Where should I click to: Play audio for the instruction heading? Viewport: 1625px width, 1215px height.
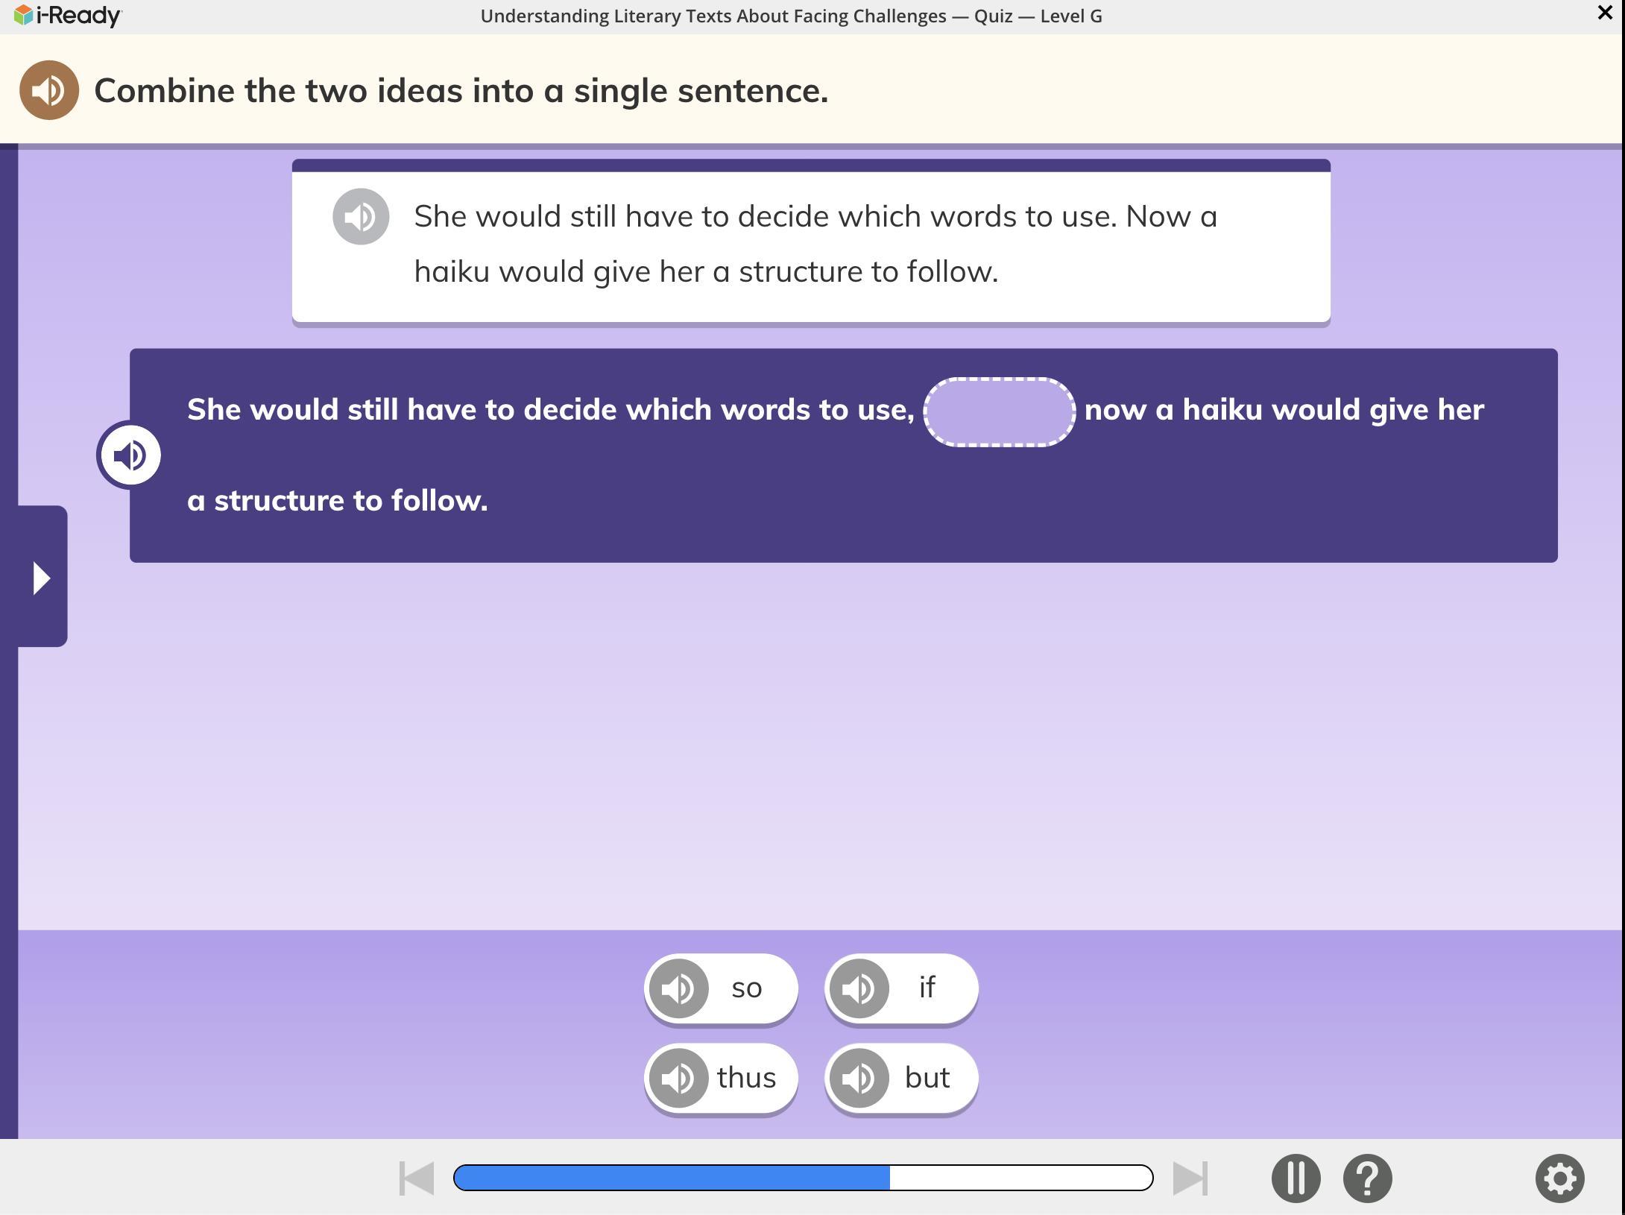click(48, 90)
